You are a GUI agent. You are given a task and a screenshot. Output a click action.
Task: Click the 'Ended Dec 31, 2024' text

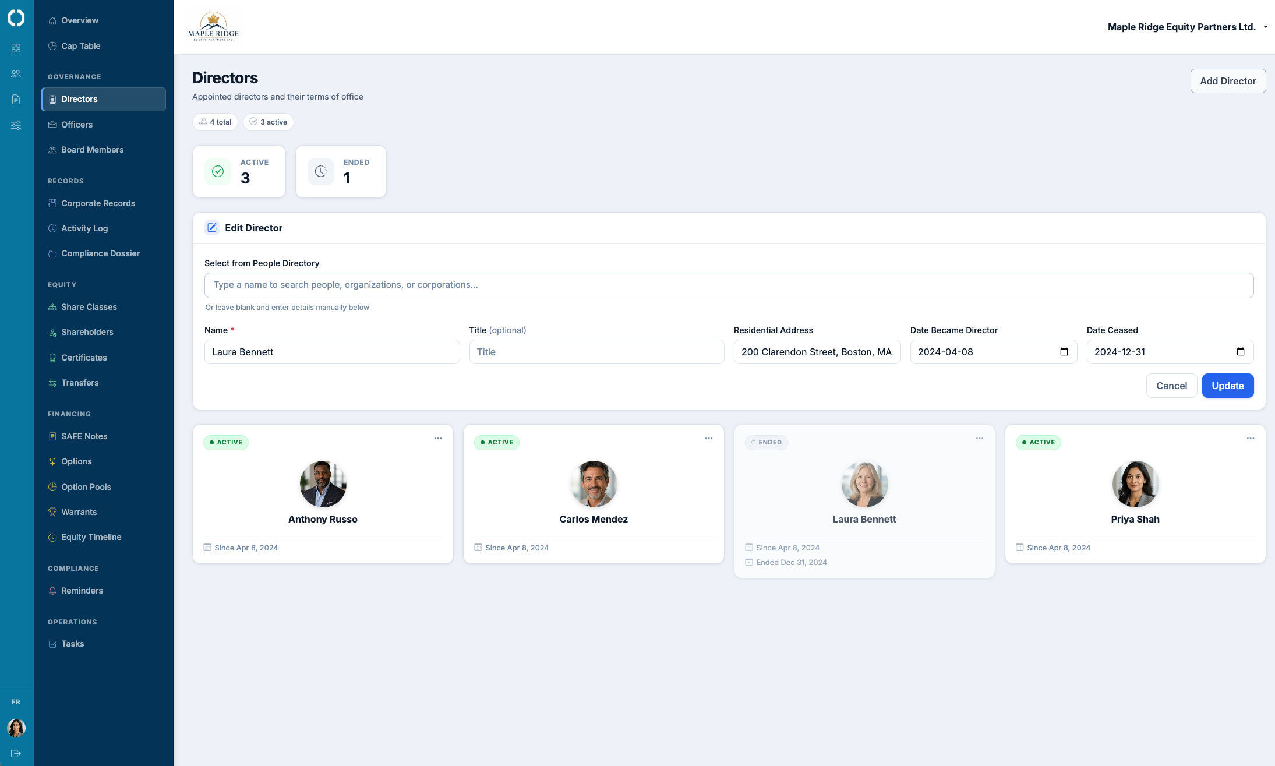coord(792,563)
